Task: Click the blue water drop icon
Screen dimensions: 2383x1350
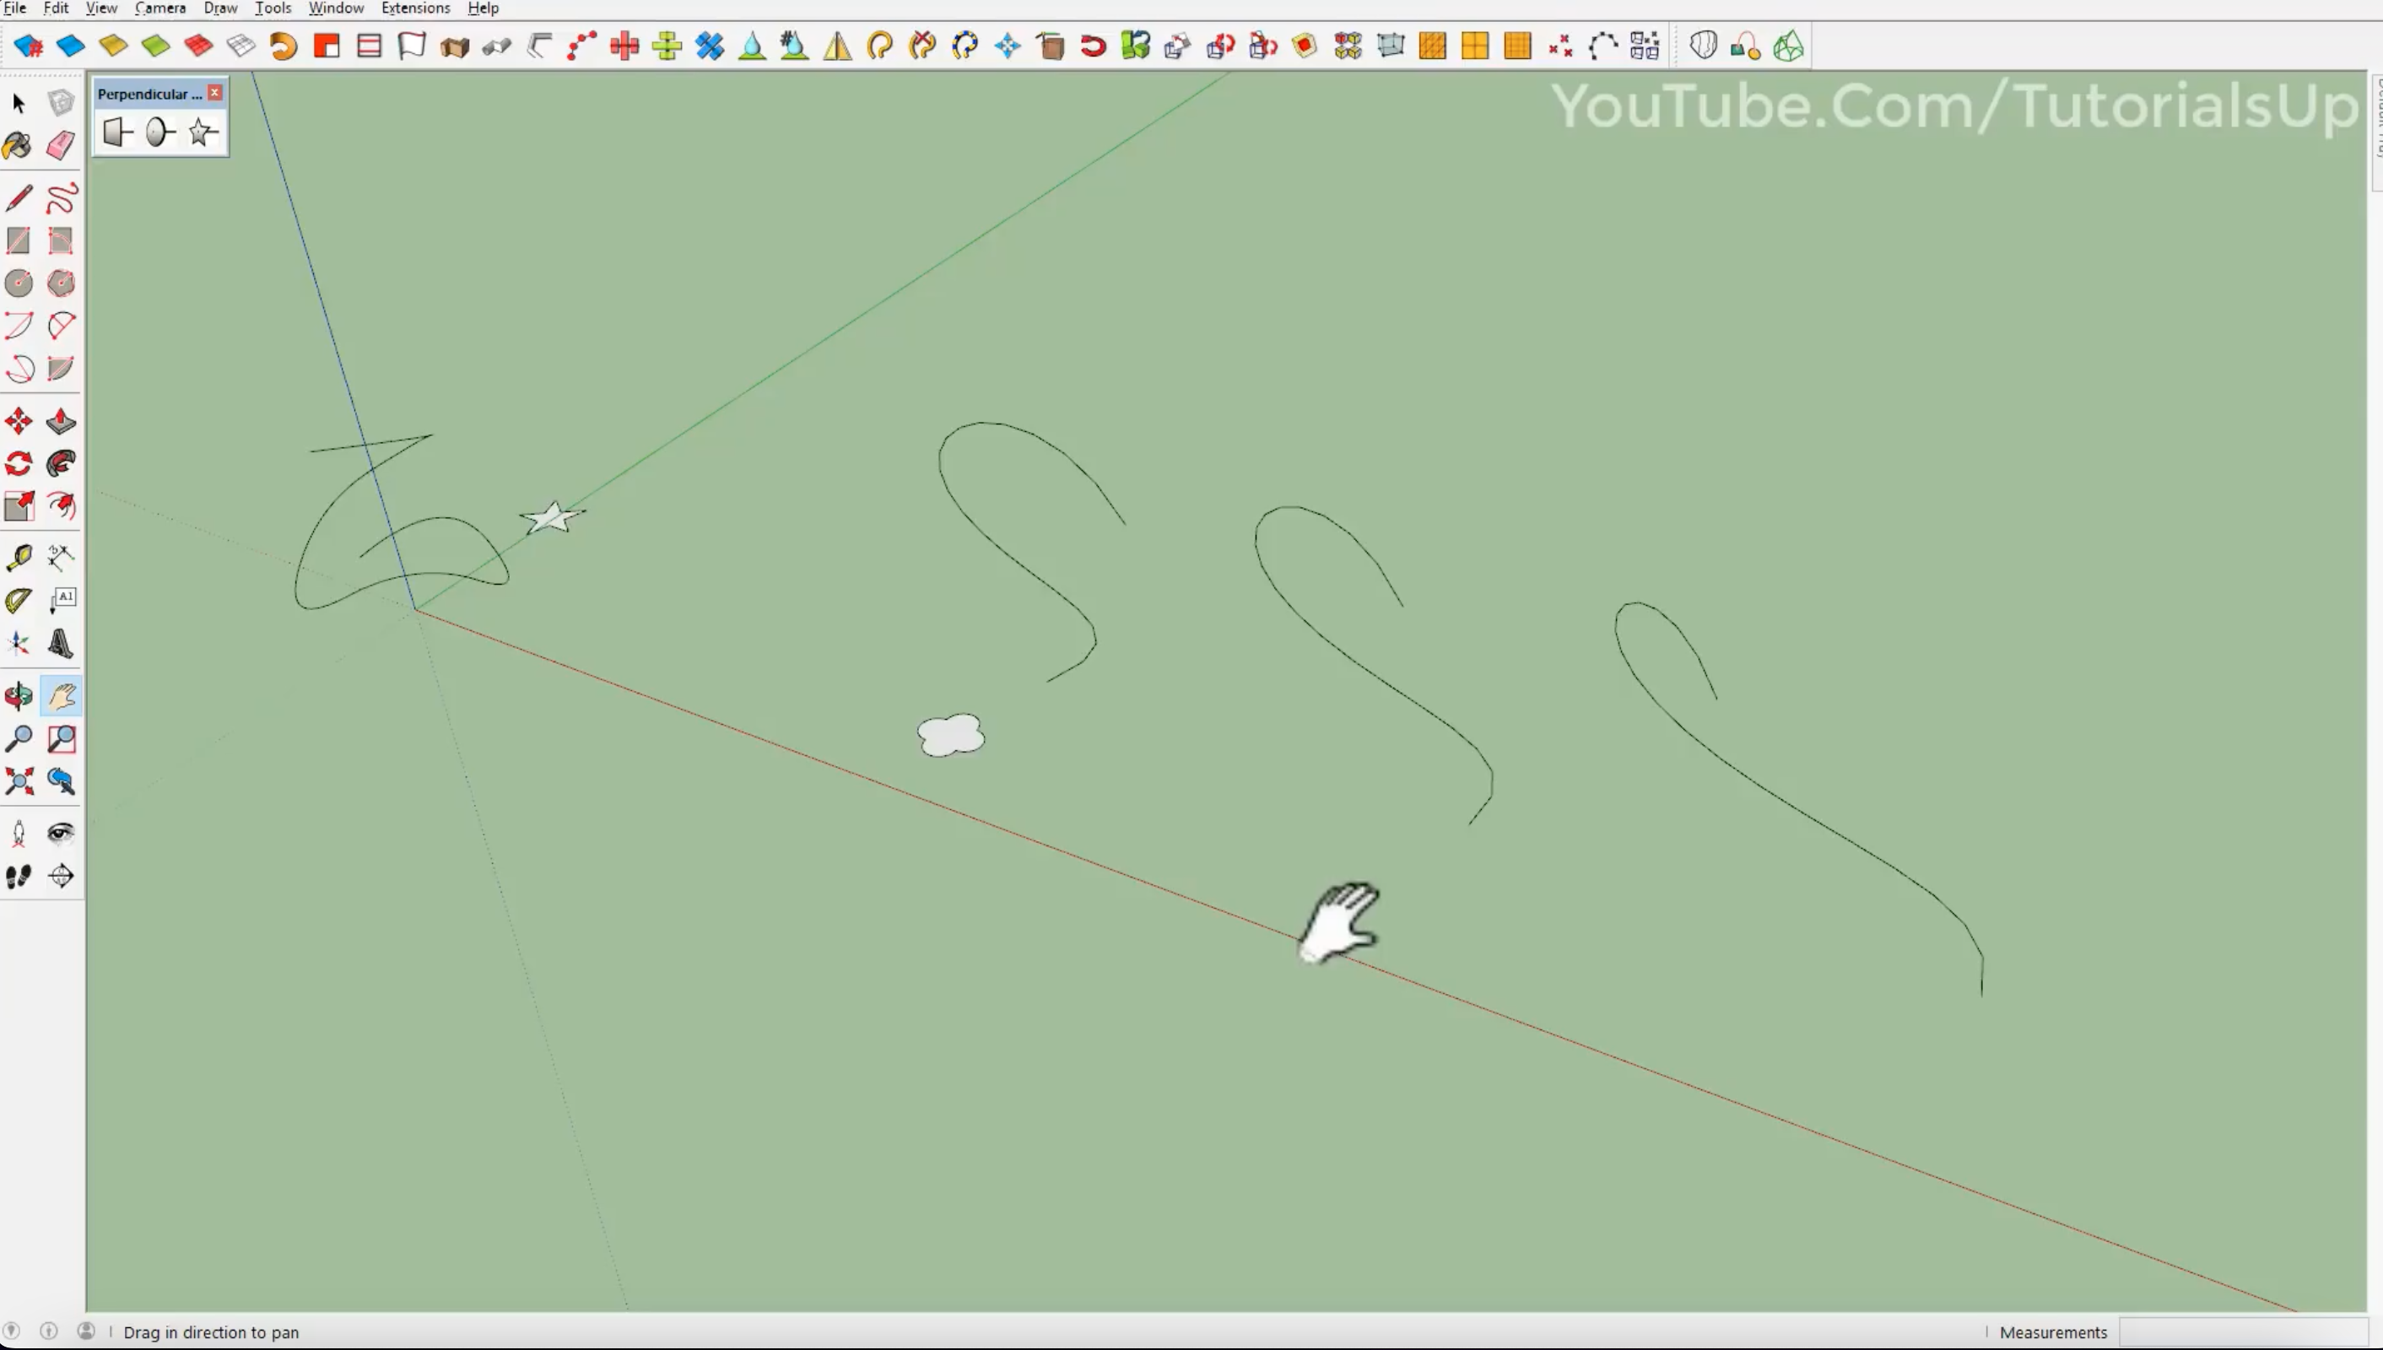Action: coord(752,46)
